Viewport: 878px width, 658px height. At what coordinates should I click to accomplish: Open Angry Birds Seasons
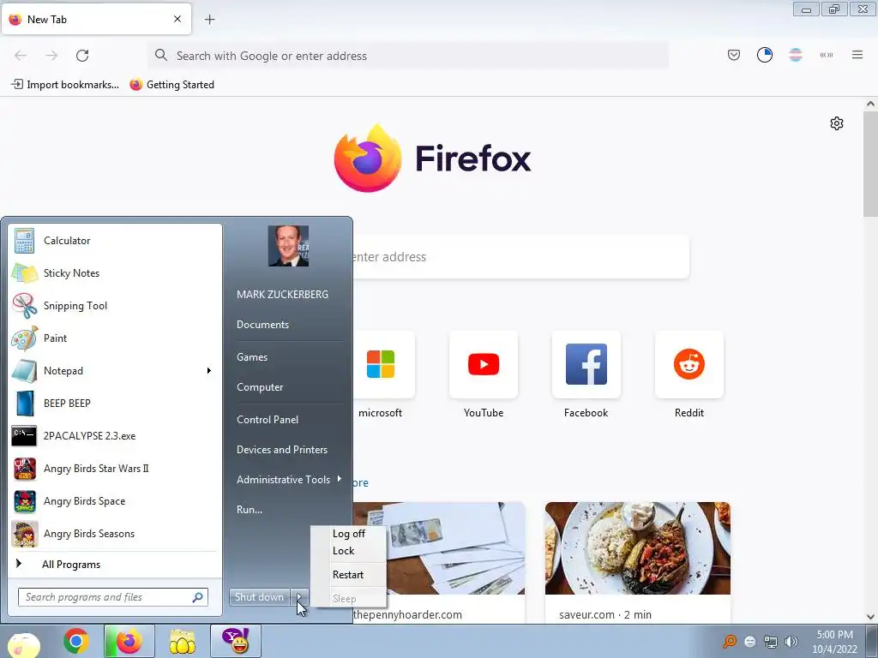(115, 533)
